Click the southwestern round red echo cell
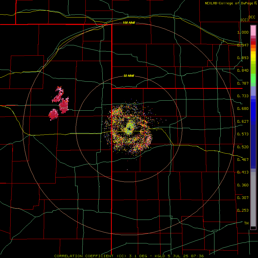Viewport: 258px width, 258px height. [x=54, y=114]
